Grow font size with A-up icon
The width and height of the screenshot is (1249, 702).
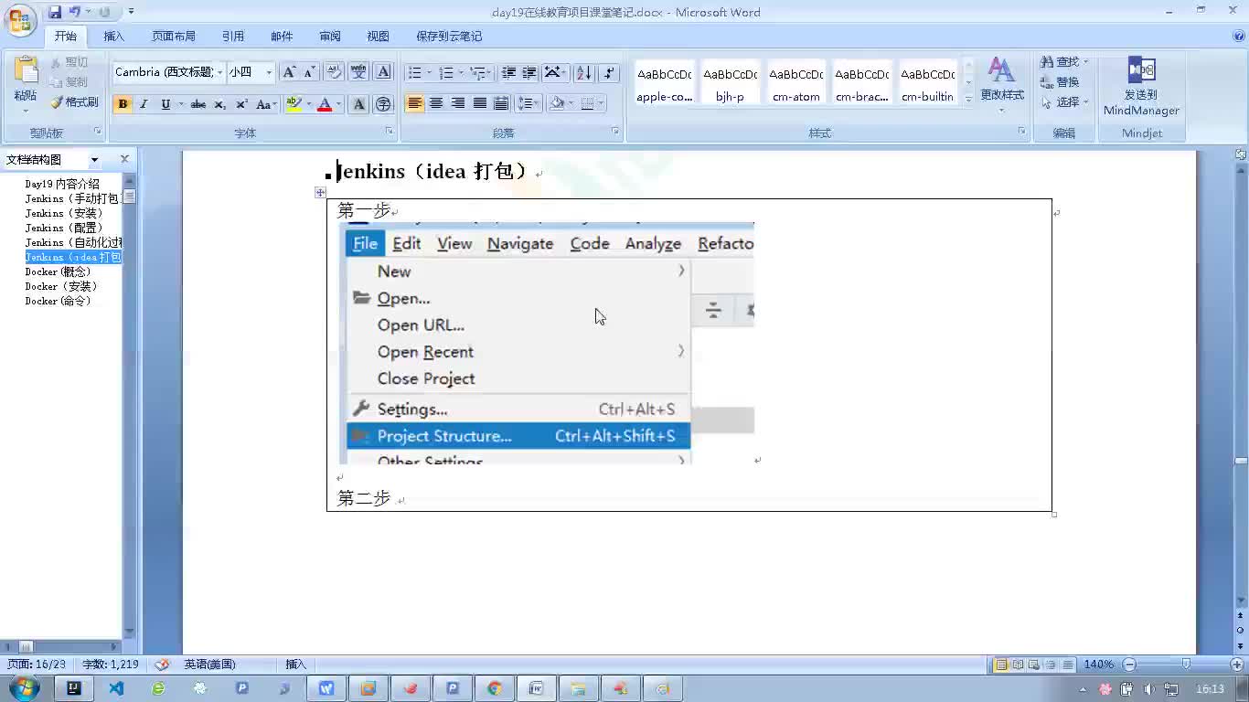coord(289,72)
